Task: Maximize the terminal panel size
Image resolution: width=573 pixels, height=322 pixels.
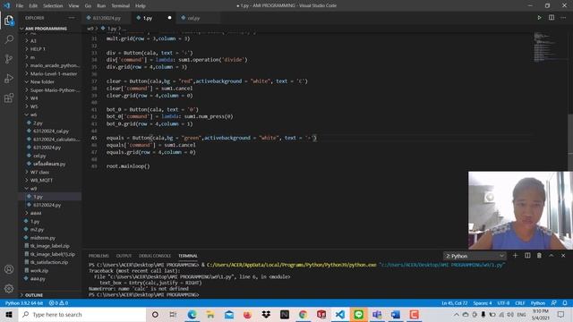Action: click(x=552, y=256)
